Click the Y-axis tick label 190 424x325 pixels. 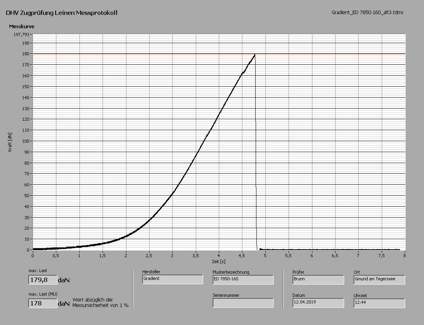pos(26,43)
